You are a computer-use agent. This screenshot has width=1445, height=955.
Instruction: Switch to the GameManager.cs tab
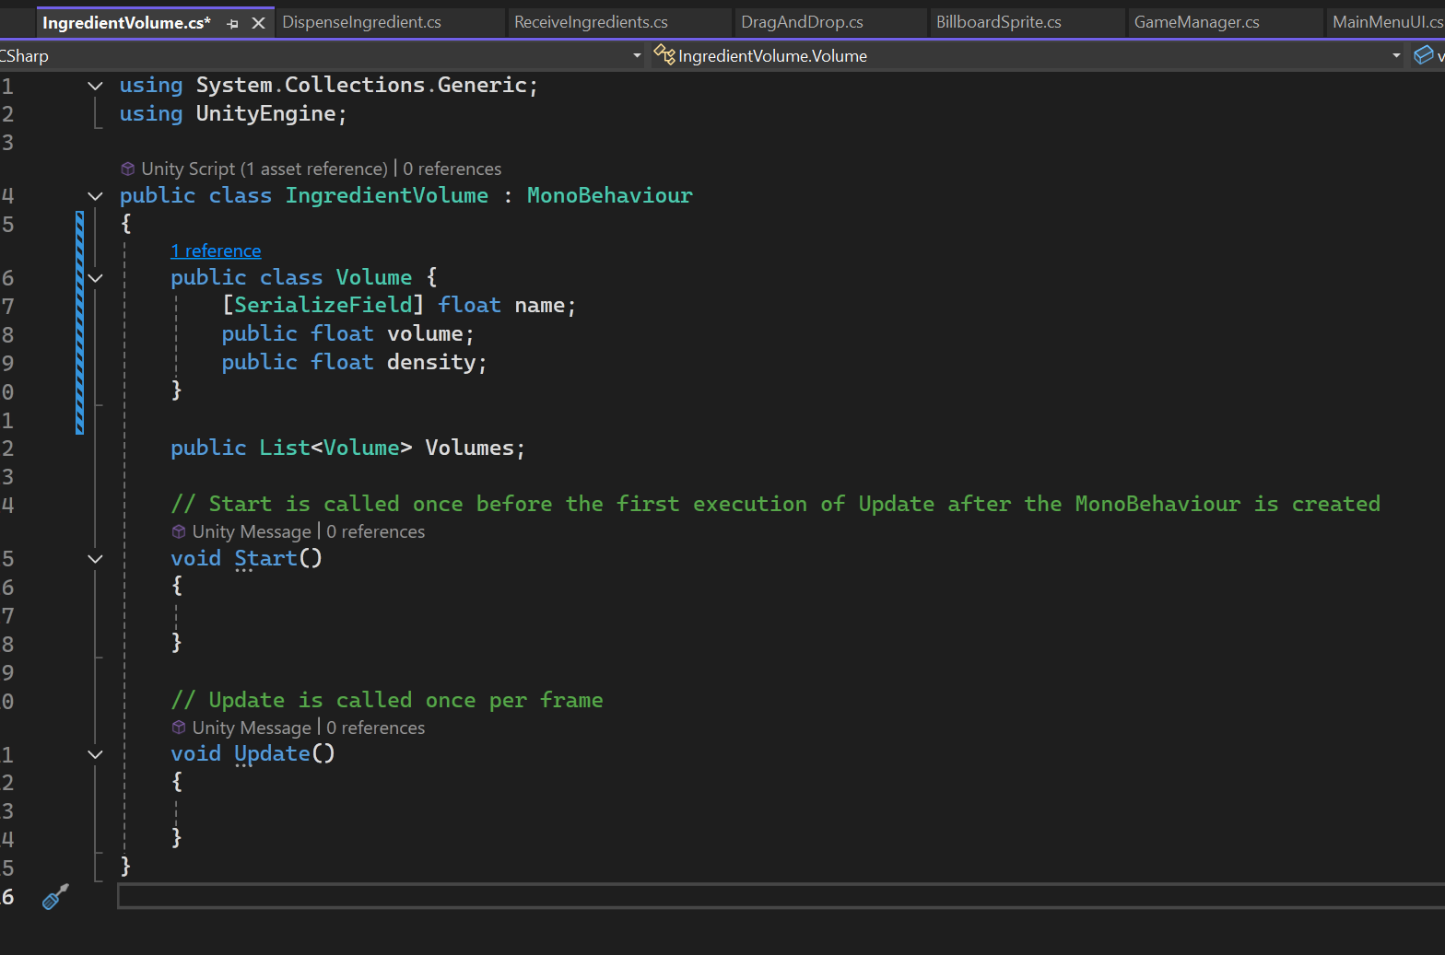1196,22
